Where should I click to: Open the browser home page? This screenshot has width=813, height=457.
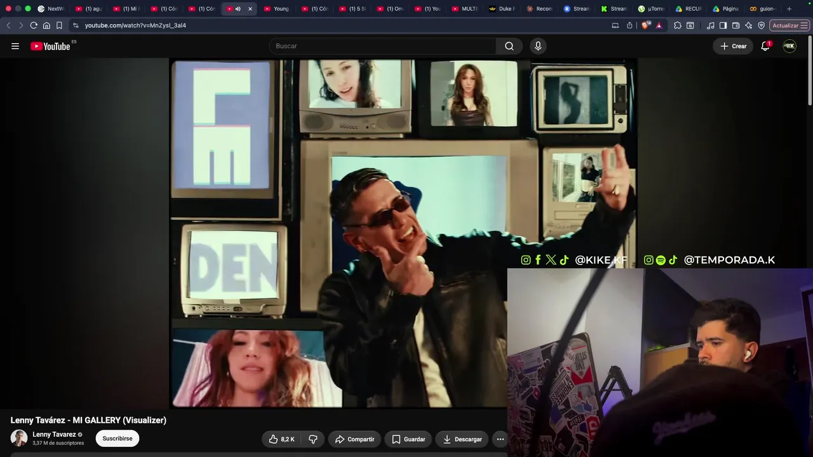(x=46, y=25)
